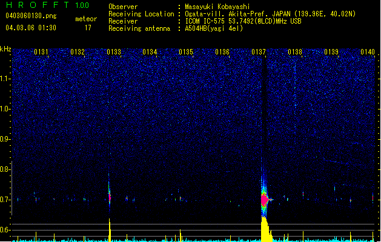Select the filename 0403060130.png

(x=31, y=16)
